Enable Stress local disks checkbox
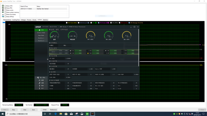The image size is (207, 116). tap(5, 14)
